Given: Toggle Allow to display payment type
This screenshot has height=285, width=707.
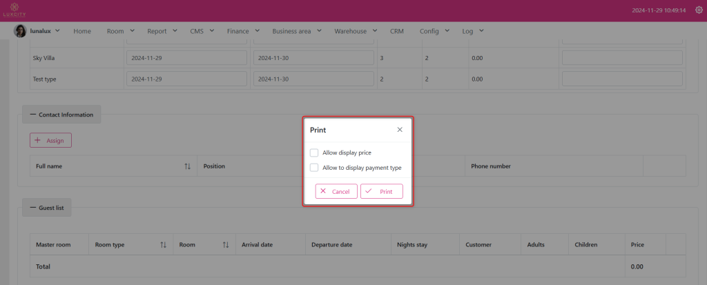Looking at the screenshot, I should pos(314,167).
